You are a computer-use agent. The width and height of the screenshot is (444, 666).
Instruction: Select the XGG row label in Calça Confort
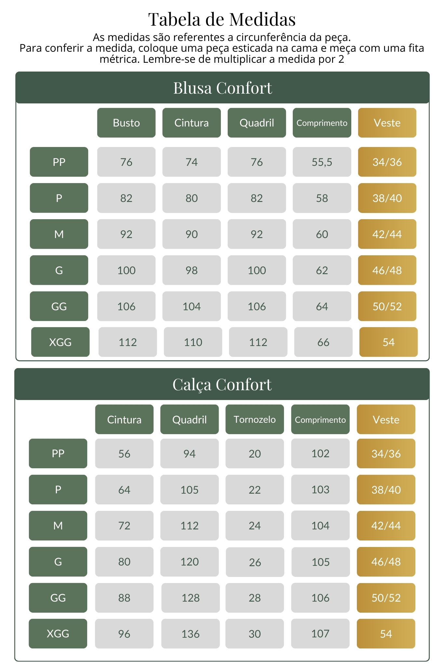(58, 633)
